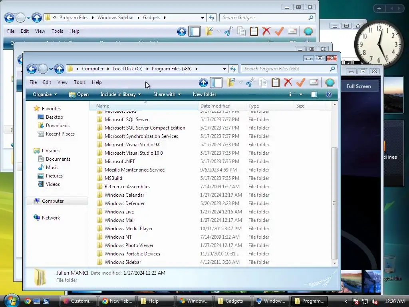Click Cut scissors icon in Program Files toolbar
The height and width of the screenshot is (307, 409).
(250, 82)
